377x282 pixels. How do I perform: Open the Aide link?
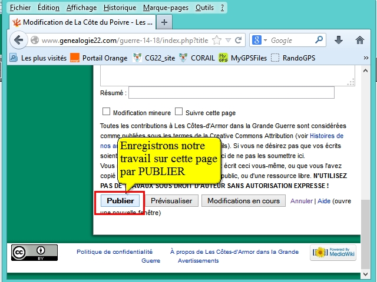click(x=324, y=201)
